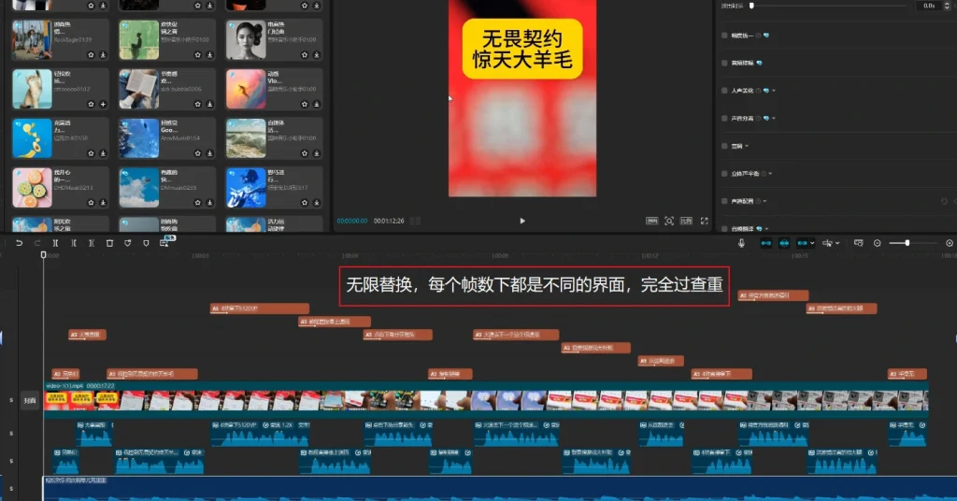Adjust the fade-out duration slider handle

click(x=751, y=6)
